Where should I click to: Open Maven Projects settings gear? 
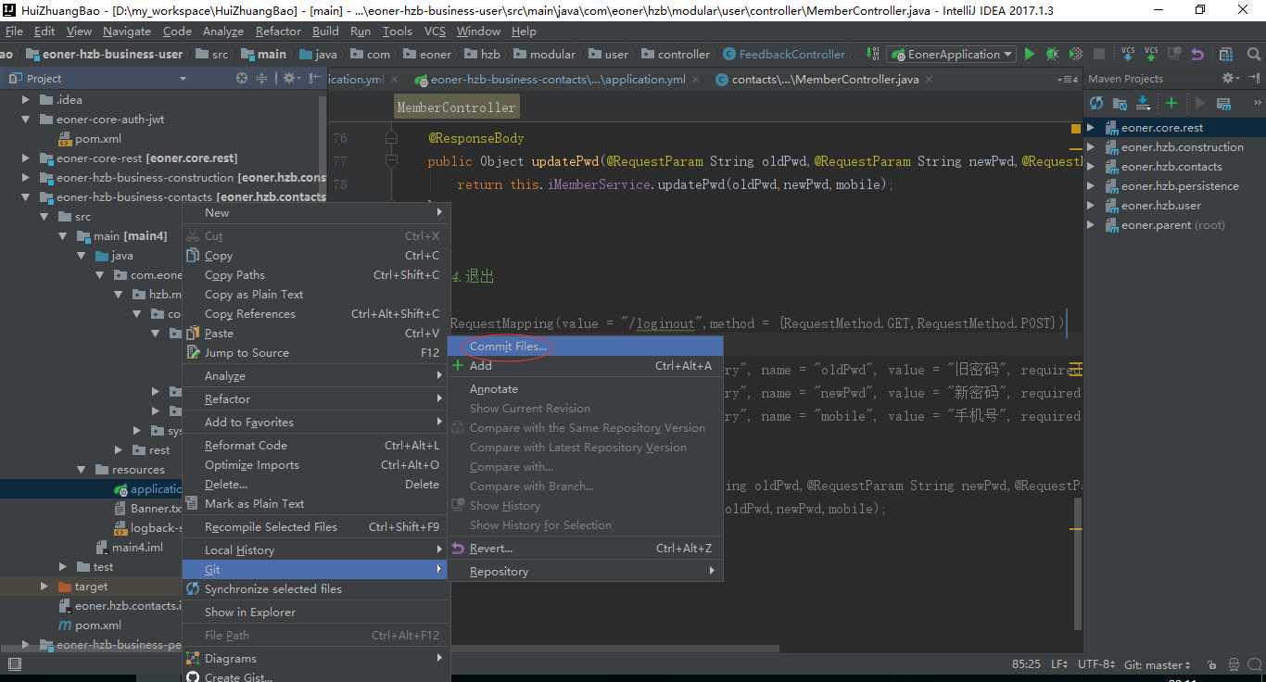tap(1230, 79)
